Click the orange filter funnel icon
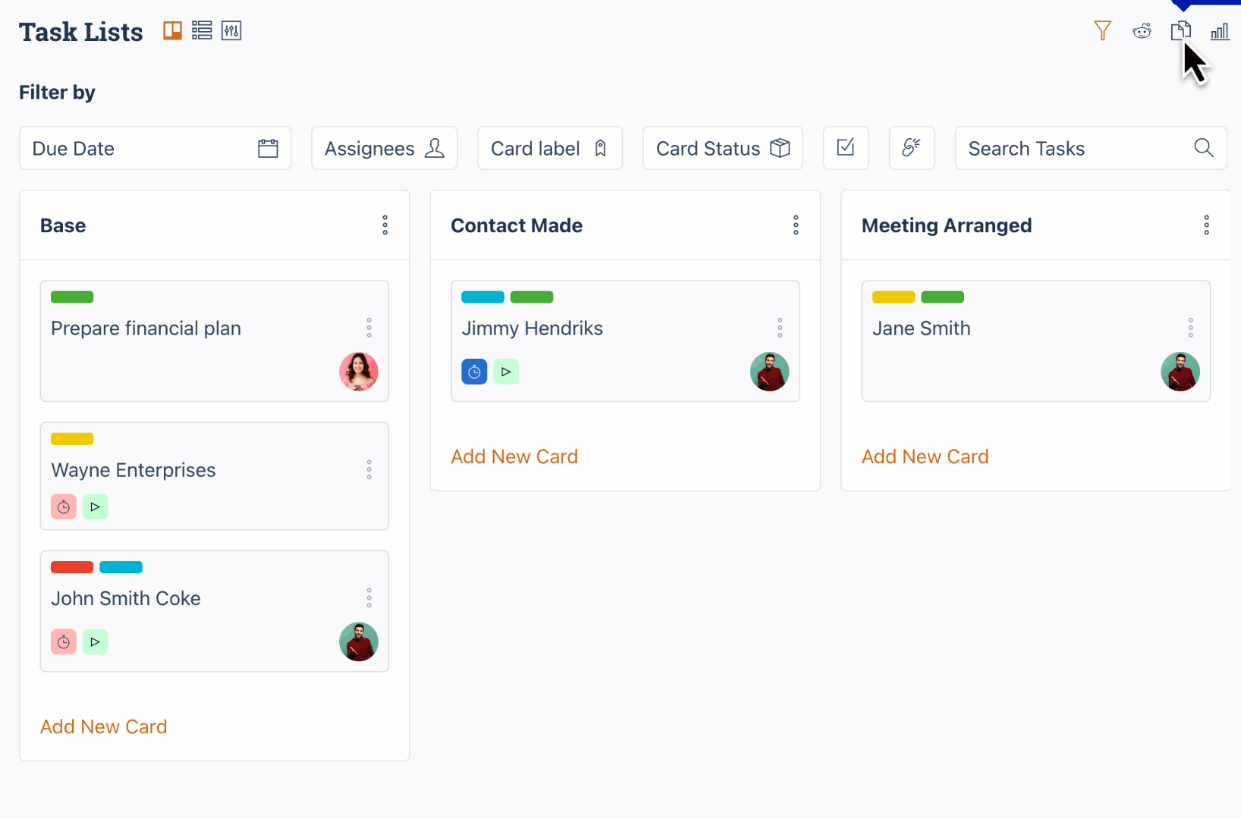Viewport: 1241px width, 819px height. (x=1103, y=31)
